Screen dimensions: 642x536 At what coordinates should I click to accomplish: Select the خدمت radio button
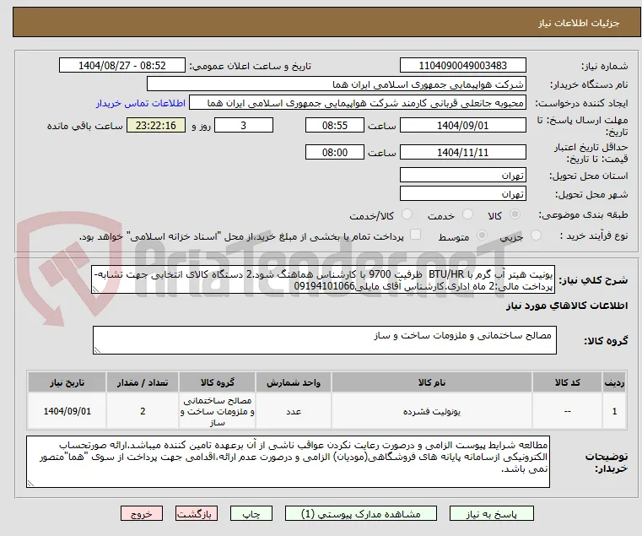tap(467, 214)
